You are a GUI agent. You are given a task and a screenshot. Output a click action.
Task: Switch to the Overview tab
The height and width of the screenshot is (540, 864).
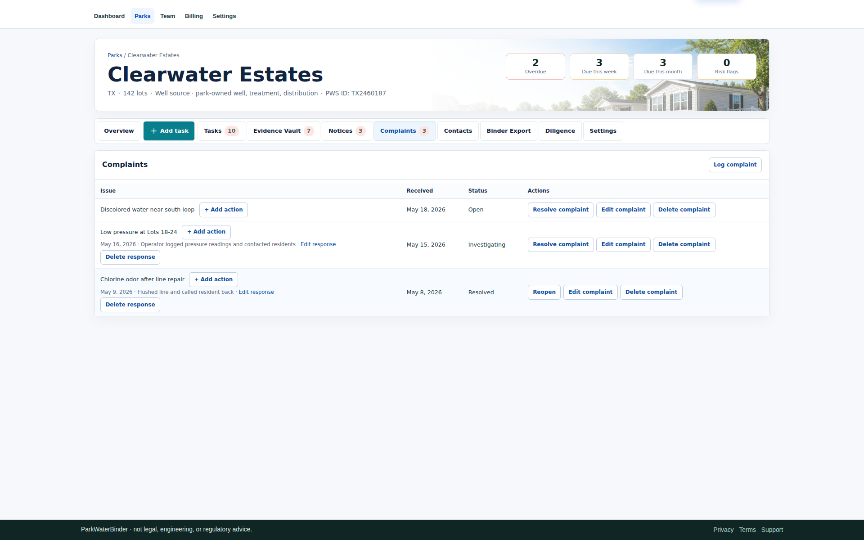119,131
